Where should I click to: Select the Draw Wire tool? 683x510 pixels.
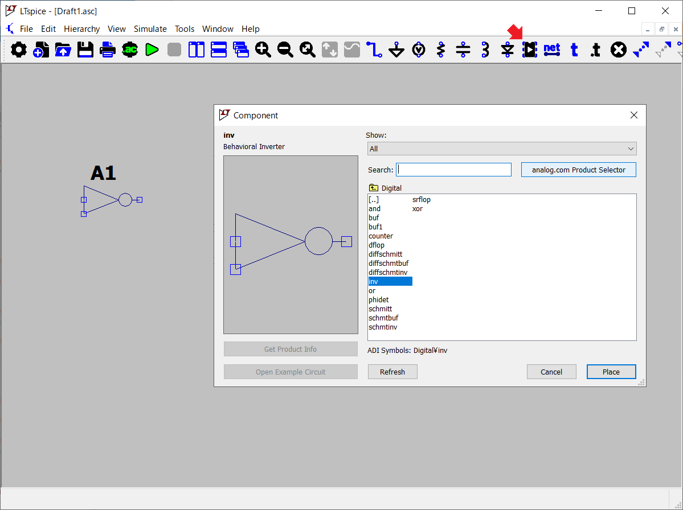pos(374,50)
